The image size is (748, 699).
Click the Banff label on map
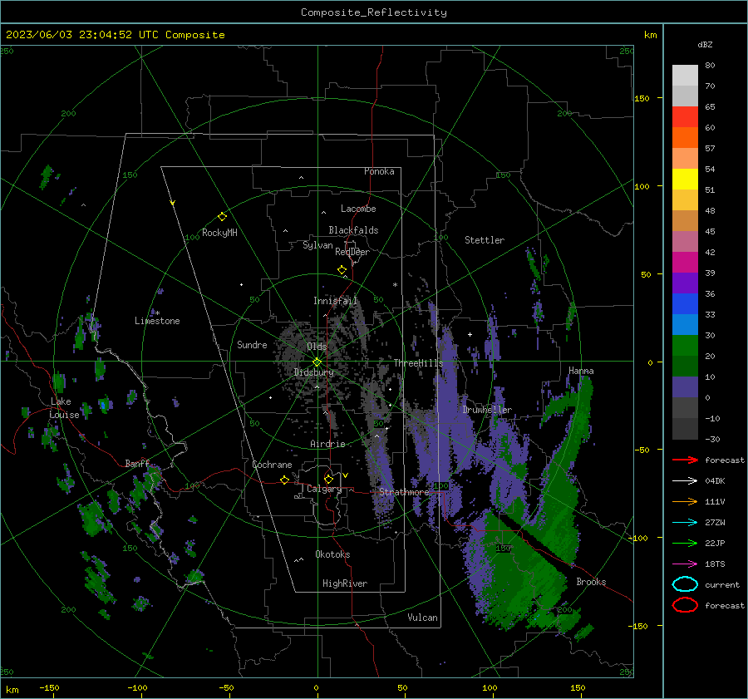point(137,464)
